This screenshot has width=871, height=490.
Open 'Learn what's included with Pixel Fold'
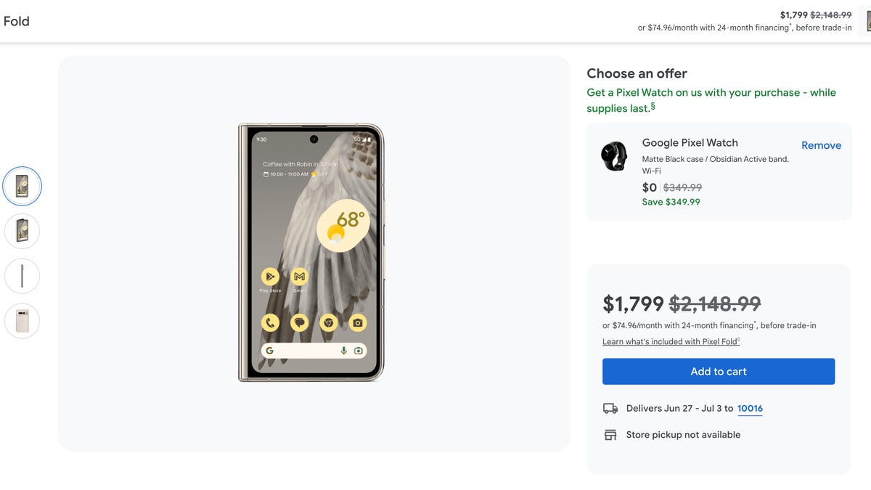point(671,341)
